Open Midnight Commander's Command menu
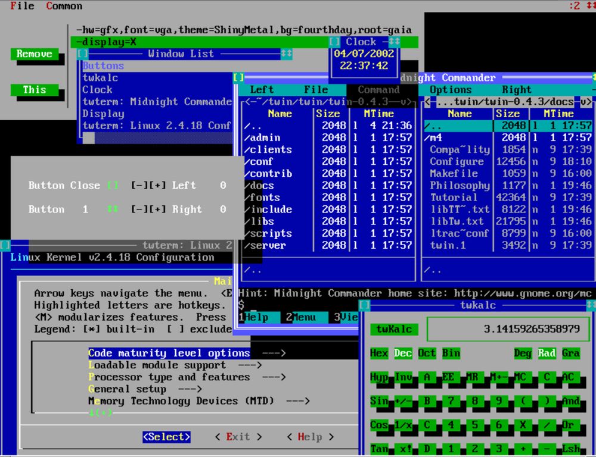596x457 pixels. coord(378,90)
